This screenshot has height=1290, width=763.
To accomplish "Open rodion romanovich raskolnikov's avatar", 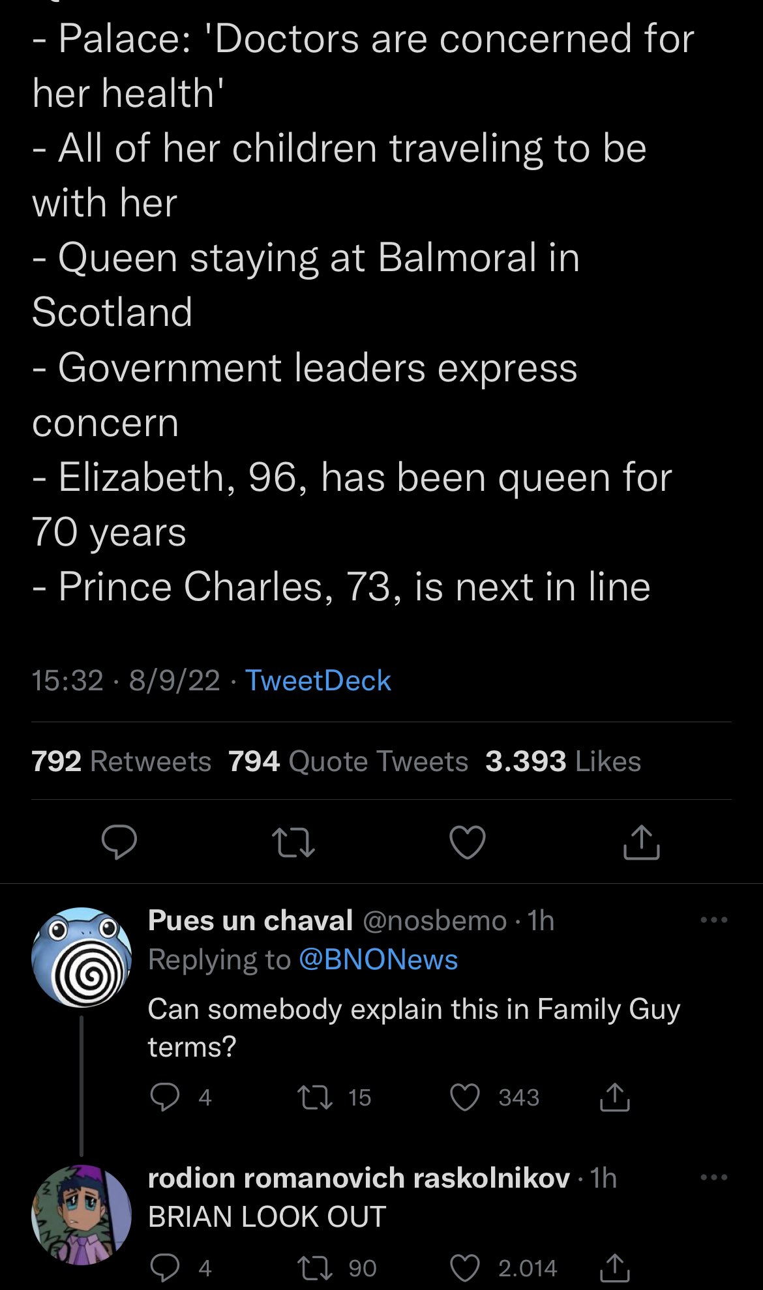I will [82, 1214].
